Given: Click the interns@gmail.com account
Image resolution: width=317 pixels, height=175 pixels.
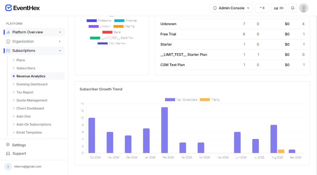Looking at the screenshot, I should [28, 166].
